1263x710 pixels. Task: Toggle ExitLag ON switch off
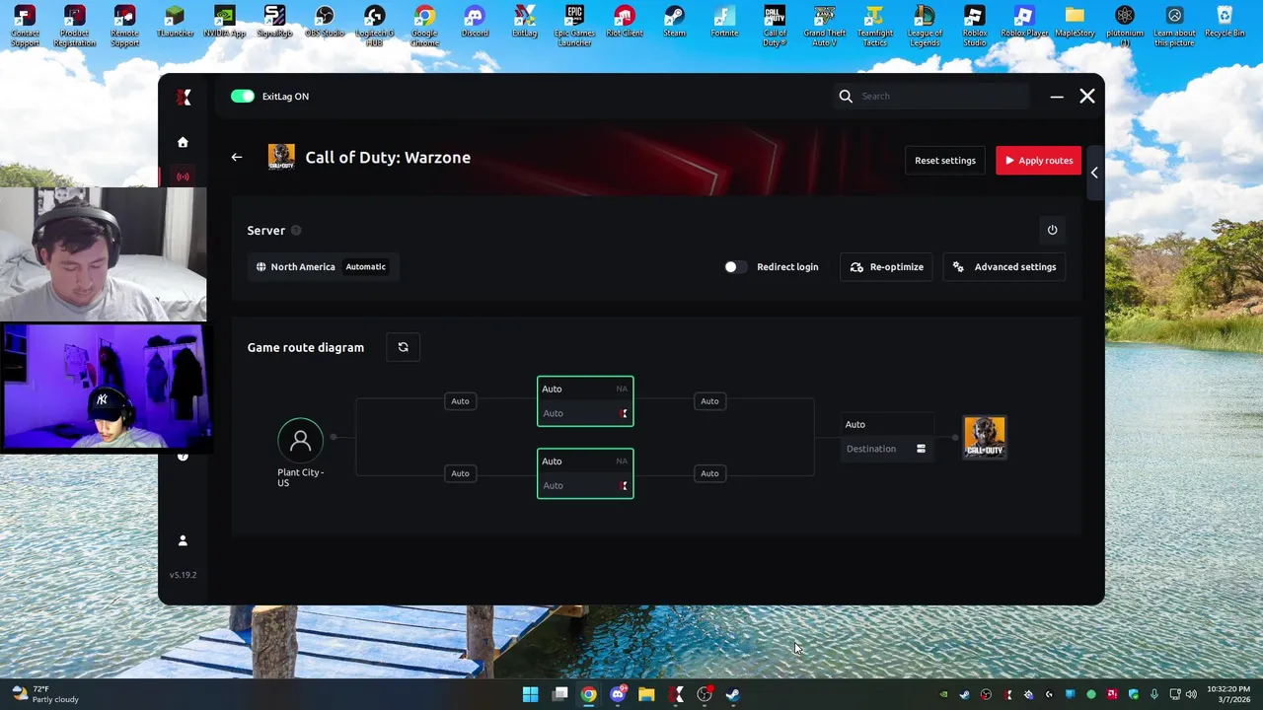(x=243, y=96)
